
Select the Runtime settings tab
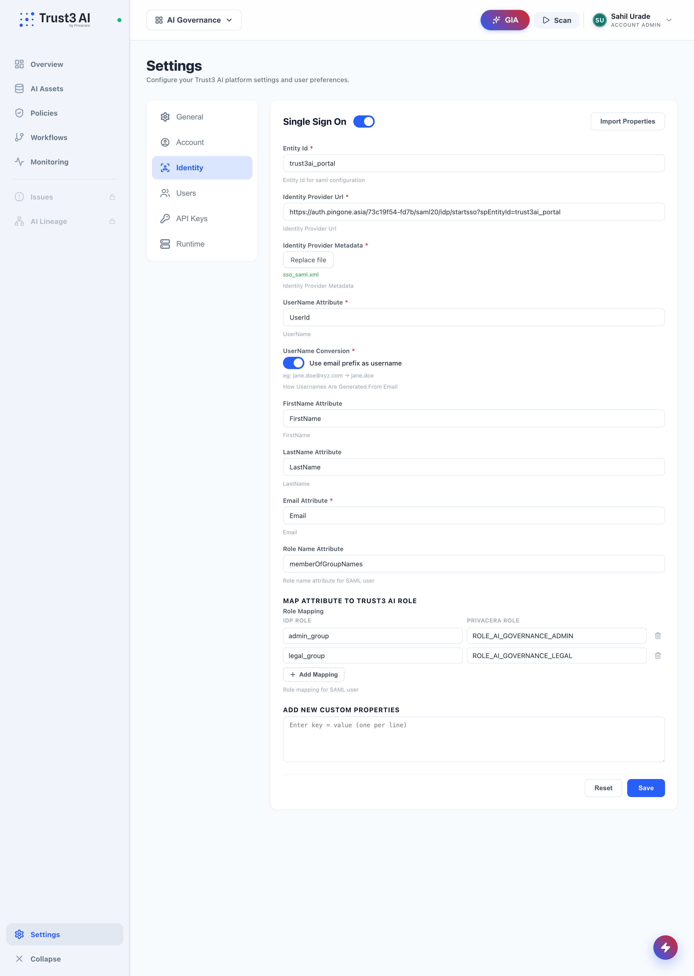click(x=202, y=244)
